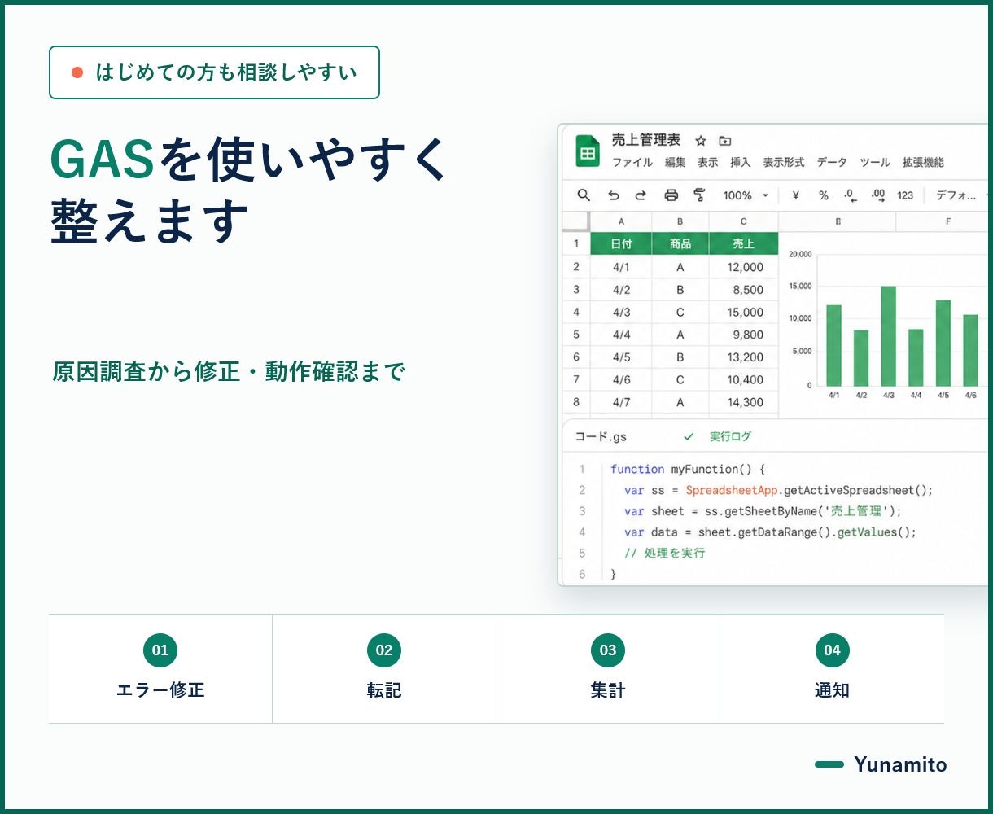Select the cell with 9,800

click(743, 335)
